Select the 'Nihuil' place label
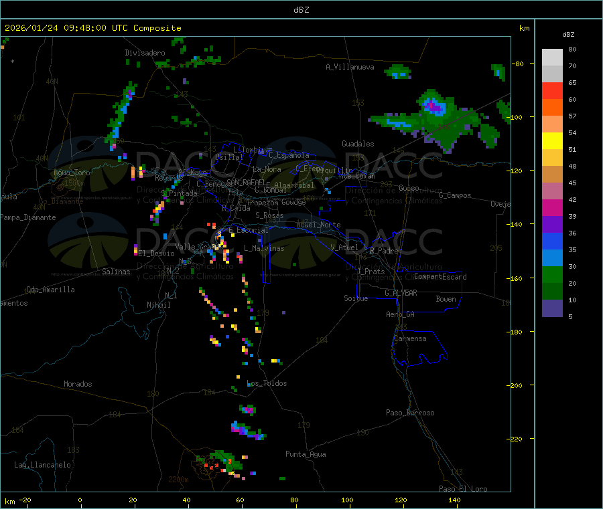The width and height of the screenshot is (603, 509). 158,305
